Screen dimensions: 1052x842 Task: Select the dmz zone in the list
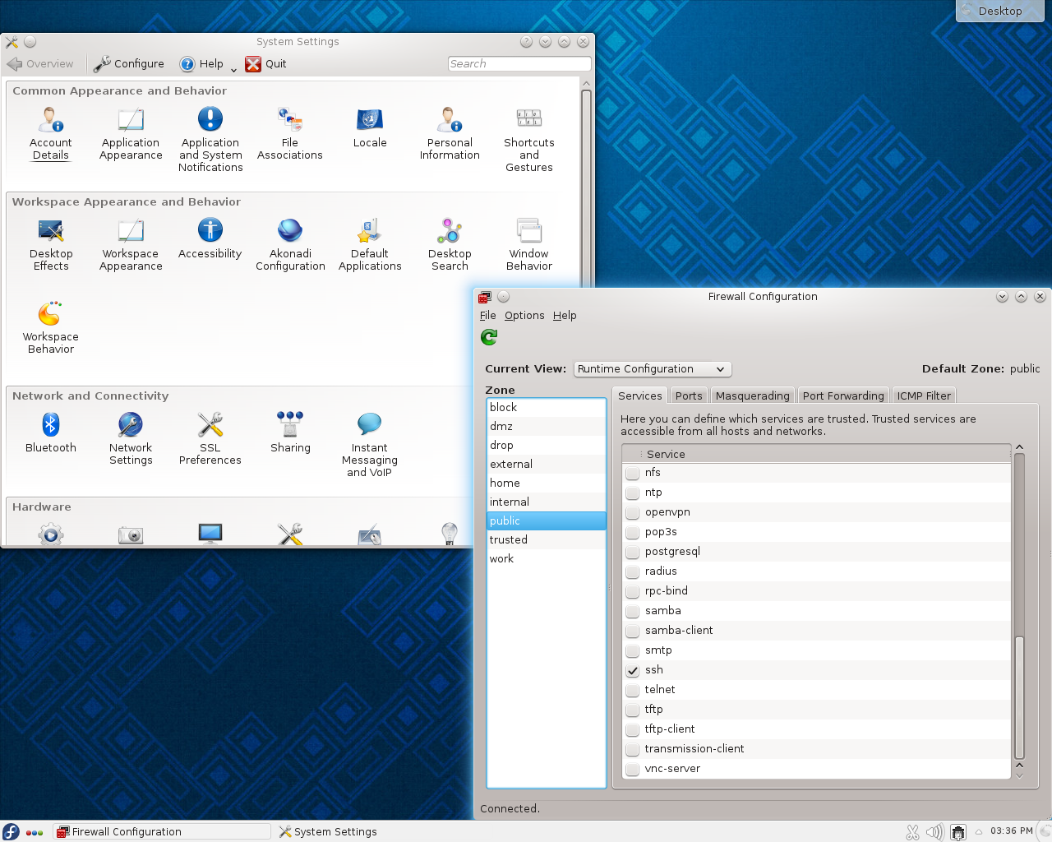click(546, 427)
